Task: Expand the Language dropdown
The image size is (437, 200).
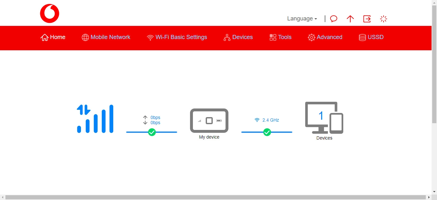Action: [x=302, y=19]
